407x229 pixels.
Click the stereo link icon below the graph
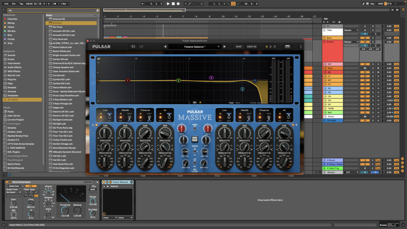195,103
